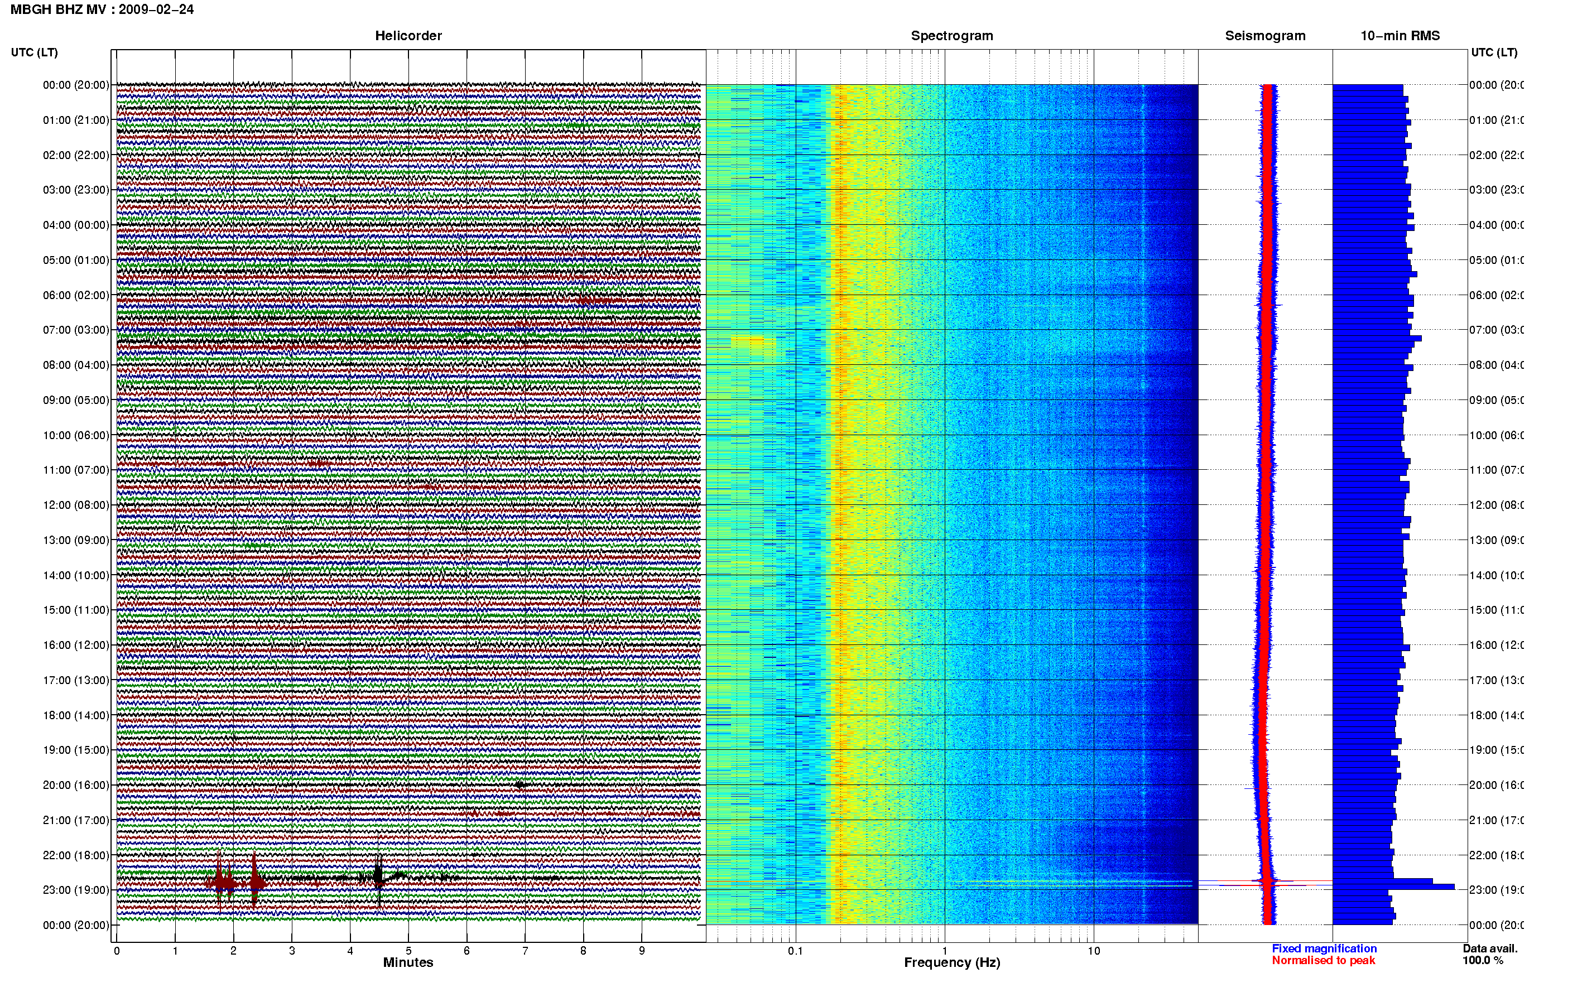Click the Data avail. label
Image resolution: width=1587 pixels, height=992 pixels.
click(1490, 948)
